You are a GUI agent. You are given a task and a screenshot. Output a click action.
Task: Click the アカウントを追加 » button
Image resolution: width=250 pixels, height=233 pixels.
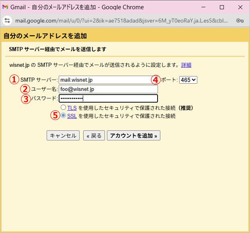[x=133, y=136]
